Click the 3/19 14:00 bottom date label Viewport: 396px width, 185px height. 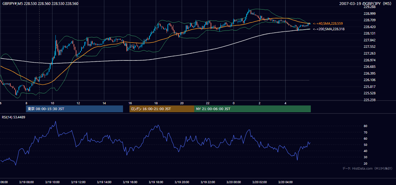(104, 182)
